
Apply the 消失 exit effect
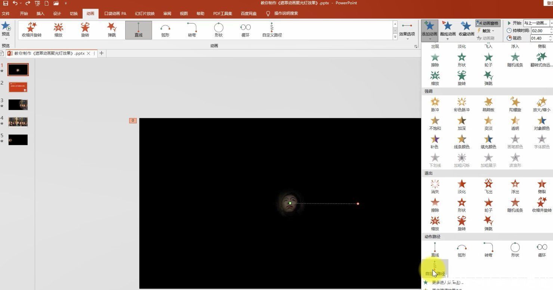(435, 186)
